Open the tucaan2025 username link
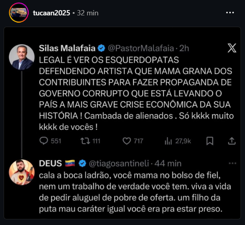 tap(51, 13)
